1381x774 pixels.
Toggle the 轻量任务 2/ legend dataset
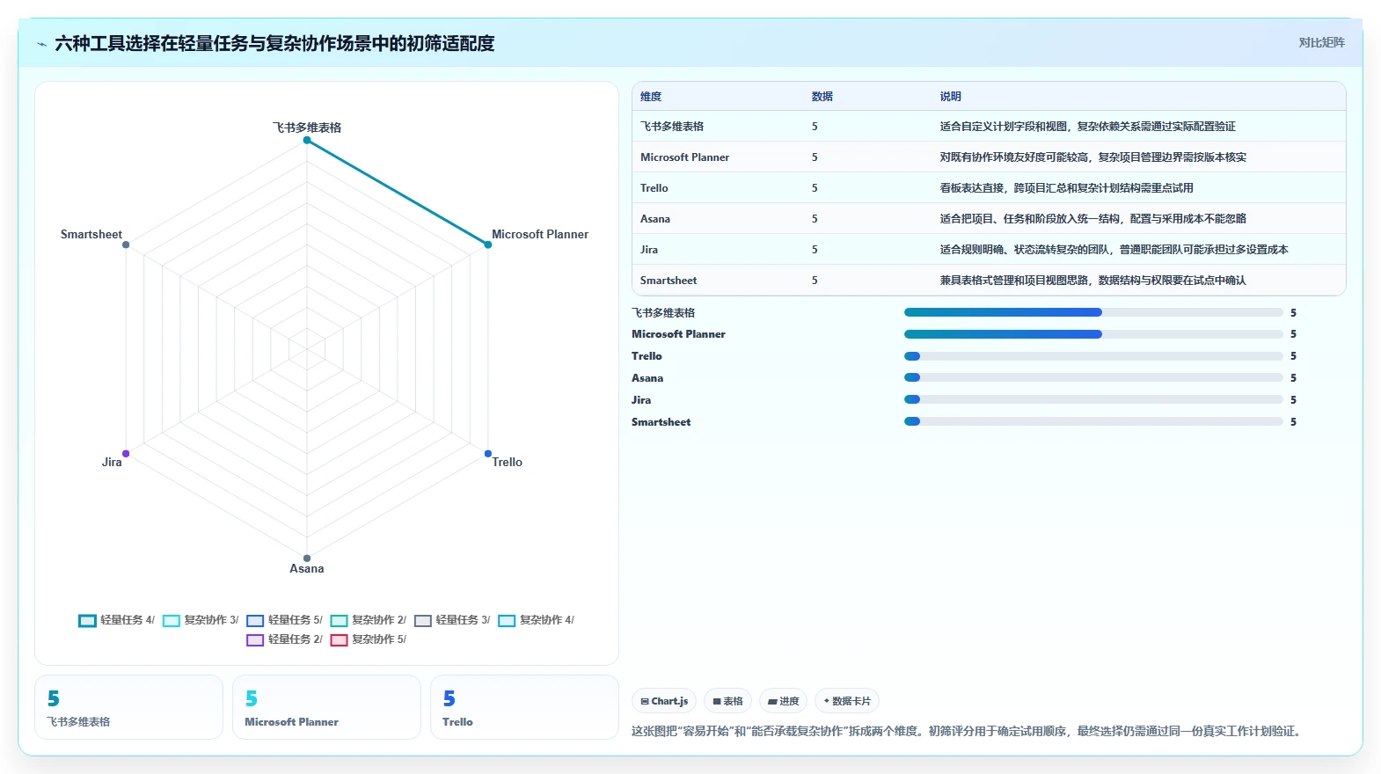coord(284,639)
